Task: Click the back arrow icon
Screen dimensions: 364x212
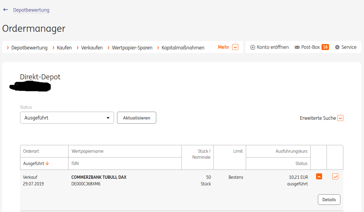Action: 5,10
